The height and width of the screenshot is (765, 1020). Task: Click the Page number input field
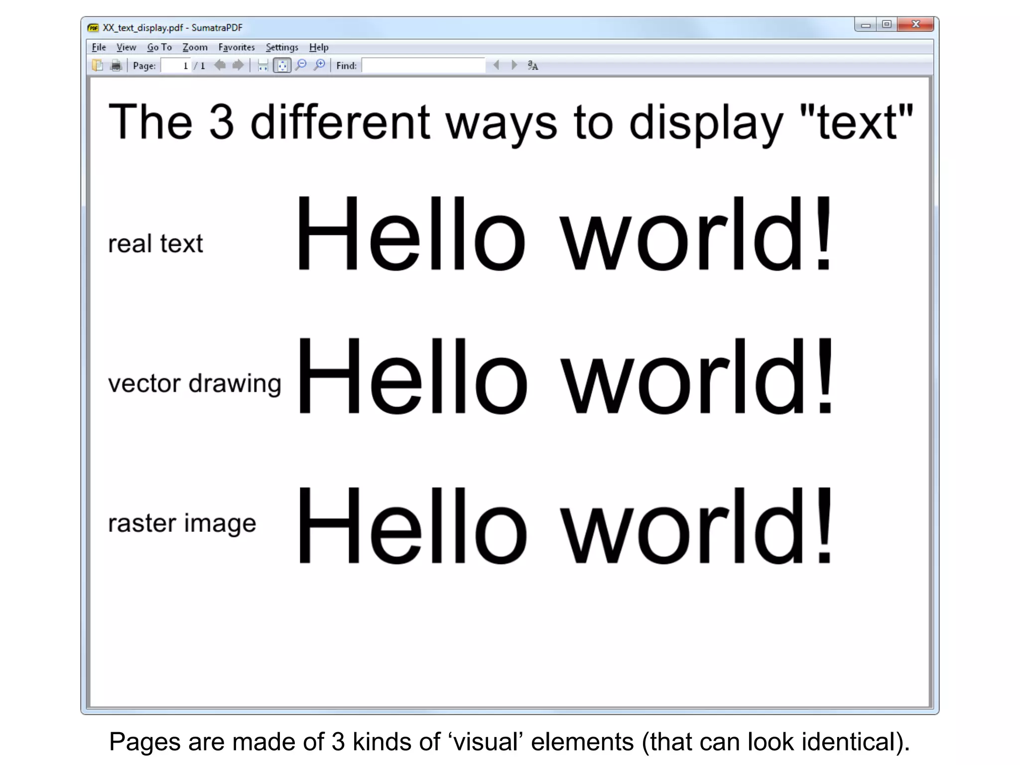[x=176, y=65]
